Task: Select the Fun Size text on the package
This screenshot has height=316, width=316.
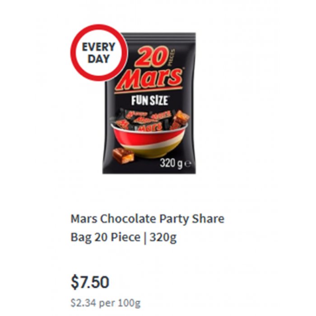Action: coord(149,100)
